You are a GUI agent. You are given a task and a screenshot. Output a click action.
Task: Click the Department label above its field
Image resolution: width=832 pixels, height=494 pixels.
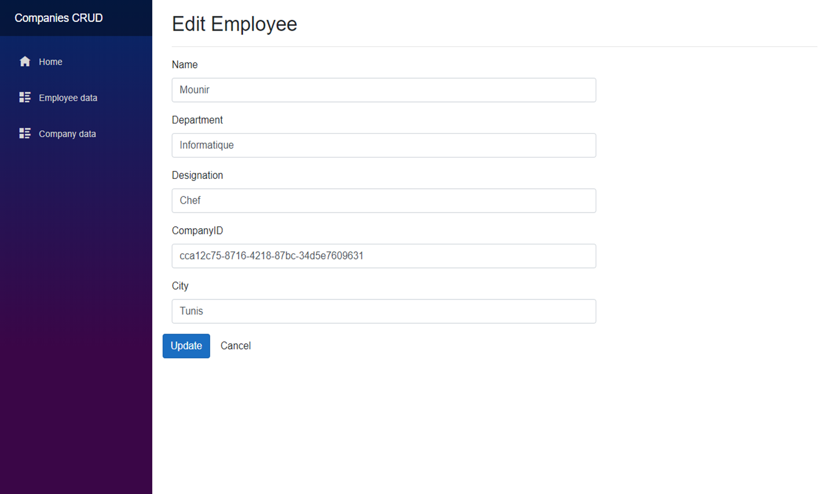pyautogui.click(x=197, y=119)
